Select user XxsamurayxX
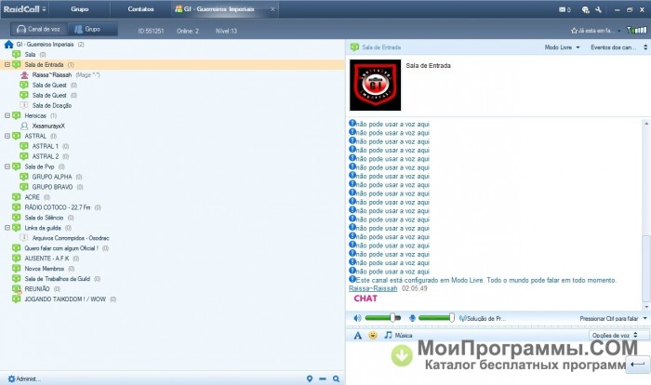This screenshot has height=385, width=651. point(48,126)
